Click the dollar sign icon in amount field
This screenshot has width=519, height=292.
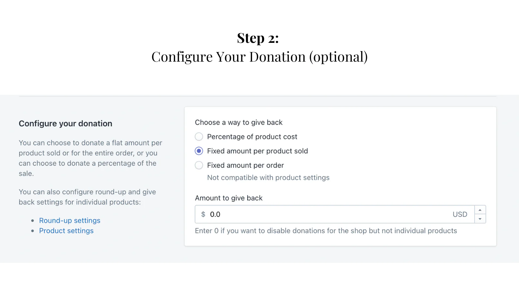pos(203,214)
